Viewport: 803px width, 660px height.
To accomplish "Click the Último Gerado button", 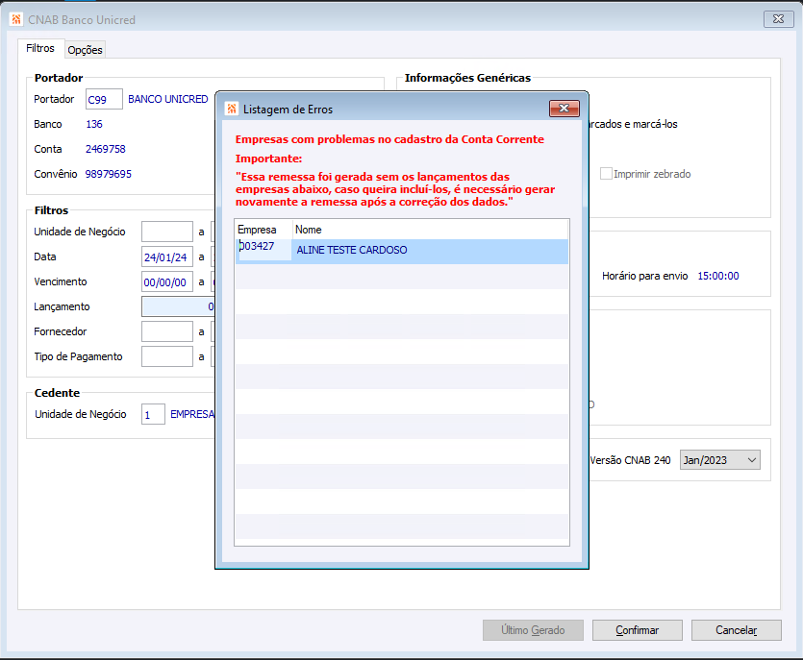I will 533,630.
